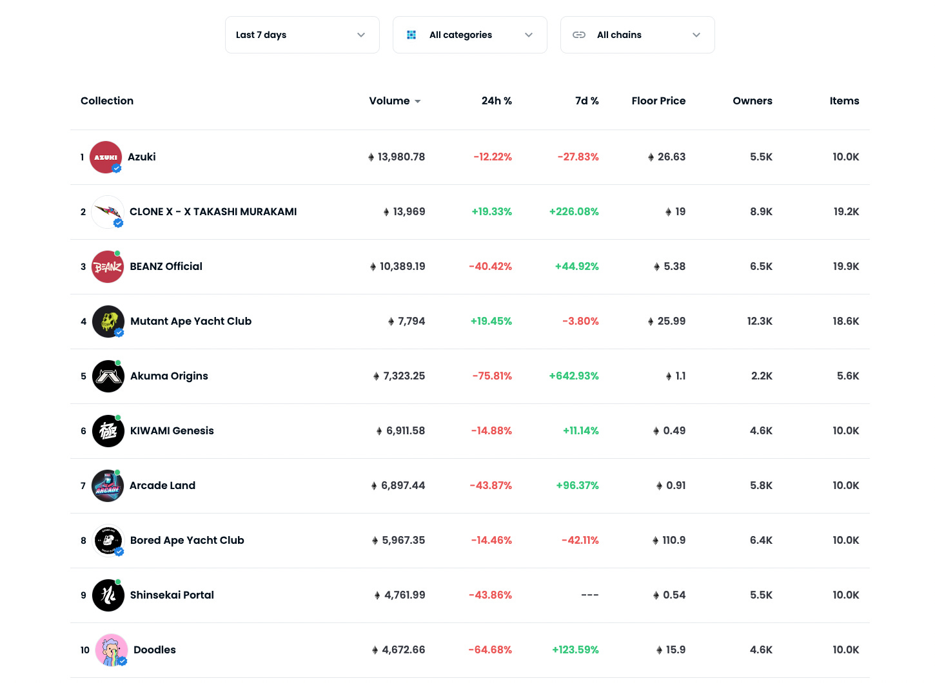Image resolution: width=935 pixels, height=683 pixels.
Task: Click Mutant Ape owners value 12.3K
Action: tap(760, 322)
